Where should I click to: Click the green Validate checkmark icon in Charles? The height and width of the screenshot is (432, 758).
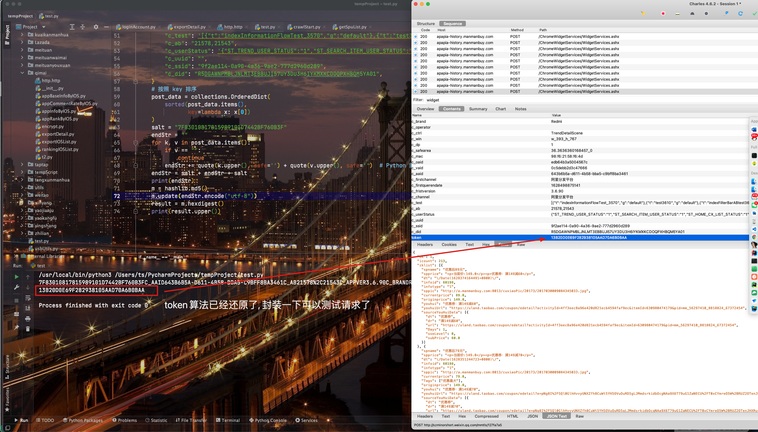(x=754, y=13)
